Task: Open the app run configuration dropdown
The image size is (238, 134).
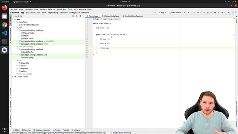Action: 163,13
